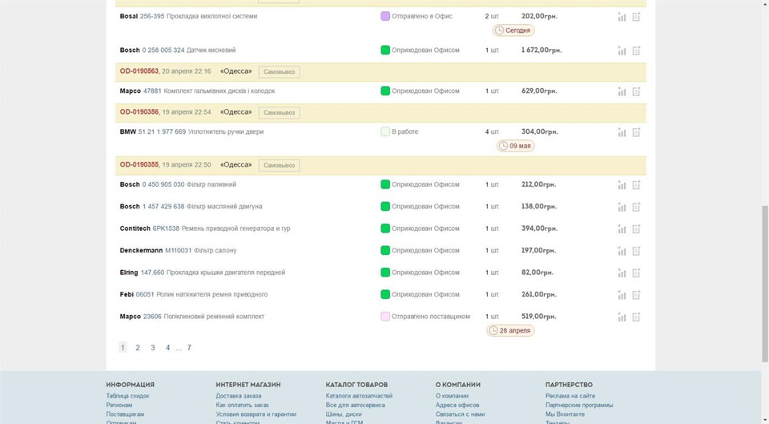Open note icon for Bosal 256-395 row

[x=636, y=17]
